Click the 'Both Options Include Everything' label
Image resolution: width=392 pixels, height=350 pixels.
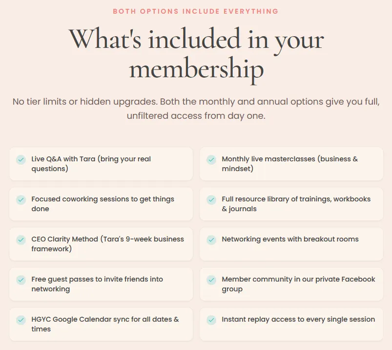pyautogui.click(x=196, y=11)
